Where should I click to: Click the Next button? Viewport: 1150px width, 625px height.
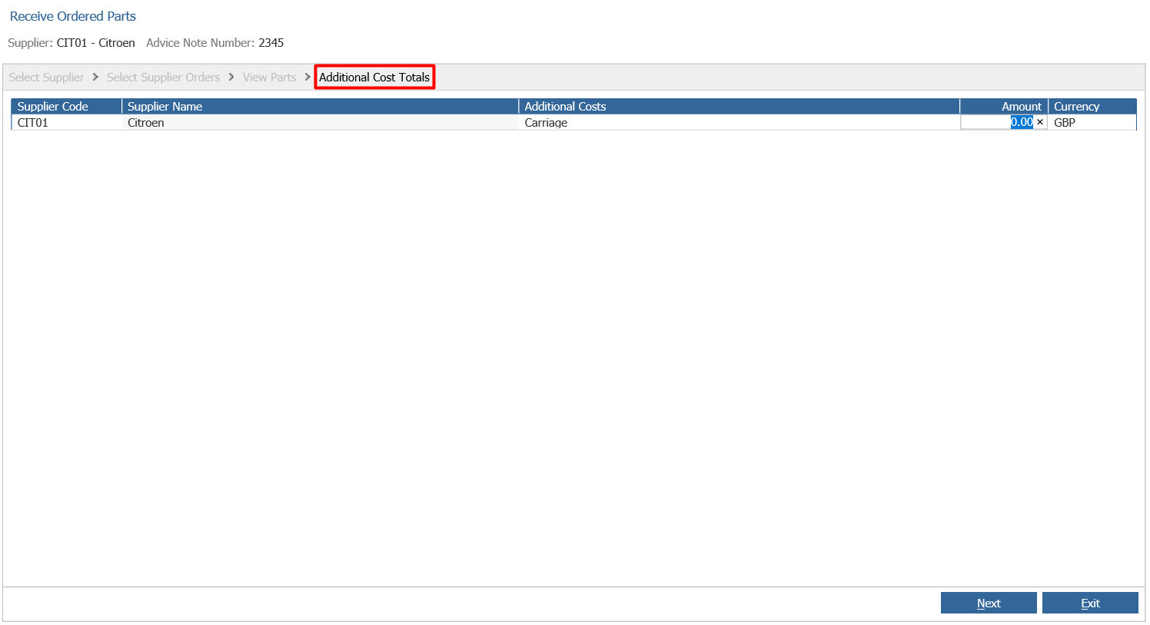[989, 603]
